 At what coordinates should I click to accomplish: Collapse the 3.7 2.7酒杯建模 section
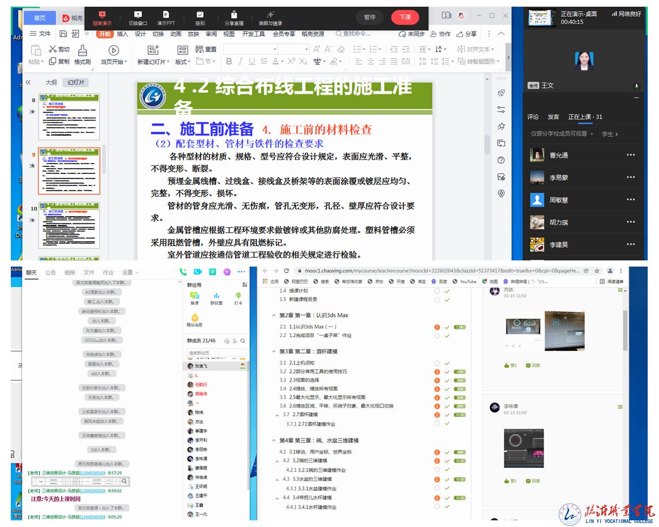pos(278,415)
